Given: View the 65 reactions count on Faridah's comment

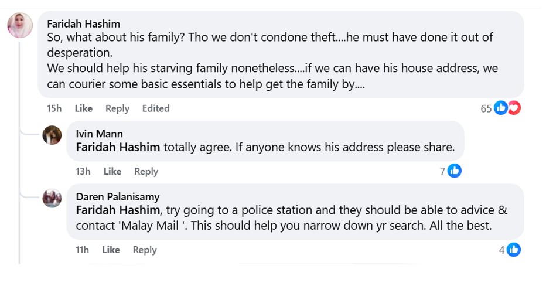Looking at the screenshot, I should [x=486, y=108].
